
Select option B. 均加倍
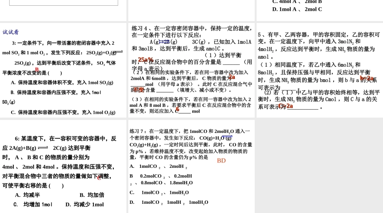pyautogui.click(x=92, y=195)
